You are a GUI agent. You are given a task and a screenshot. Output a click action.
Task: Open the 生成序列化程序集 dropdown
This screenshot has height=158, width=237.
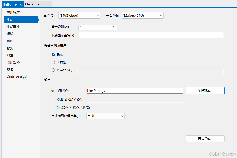tap(105, 116)
